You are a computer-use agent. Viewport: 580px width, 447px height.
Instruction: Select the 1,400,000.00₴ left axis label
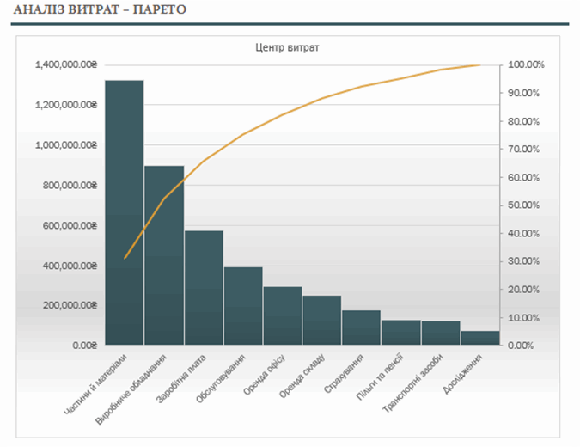pos(66,64)
